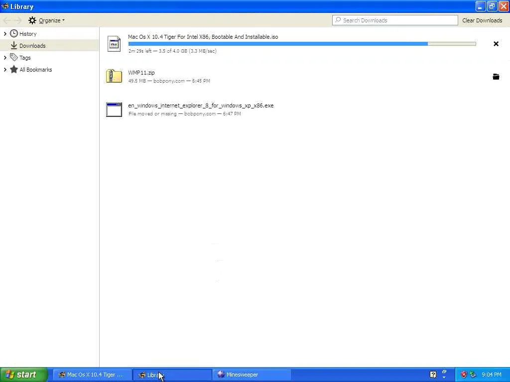Minimize the Library window
This screenshot has width=510, height=382.
481,6
